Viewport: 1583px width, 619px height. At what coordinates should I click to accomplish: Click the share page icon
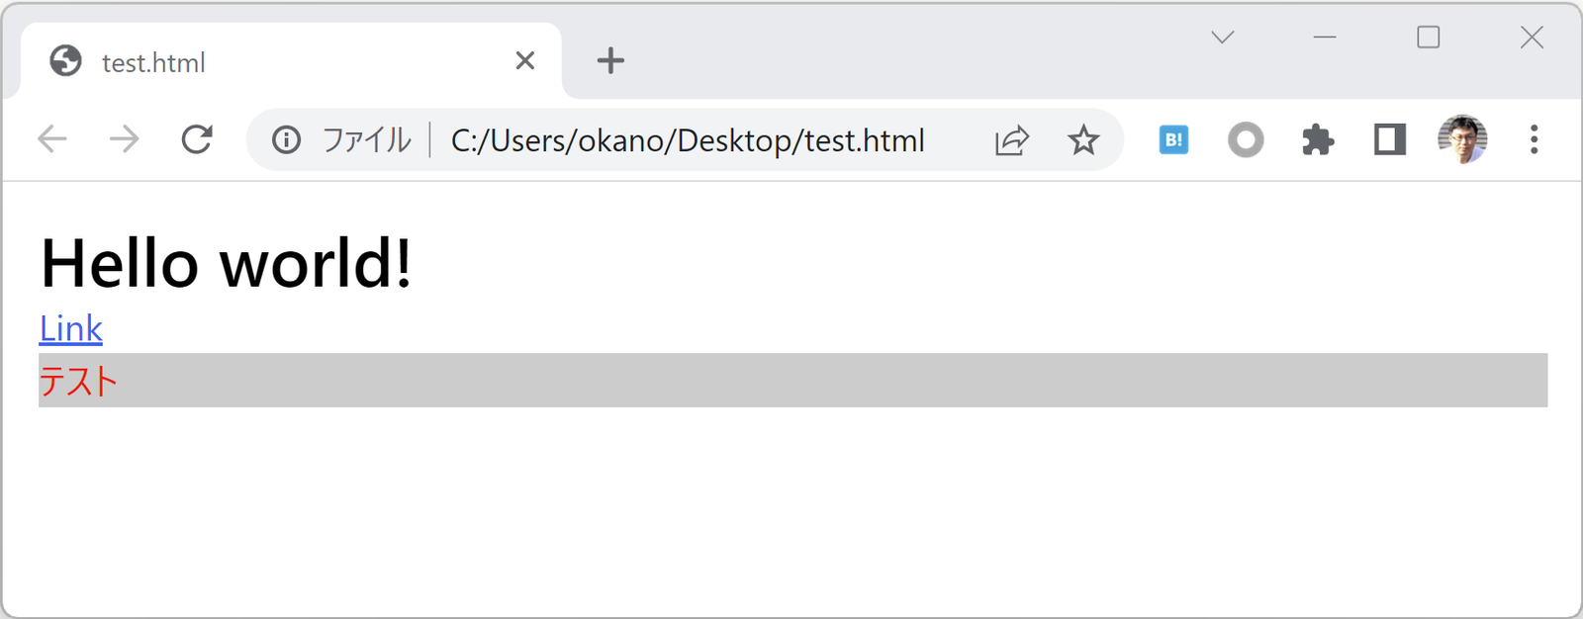pos(1012,140)
